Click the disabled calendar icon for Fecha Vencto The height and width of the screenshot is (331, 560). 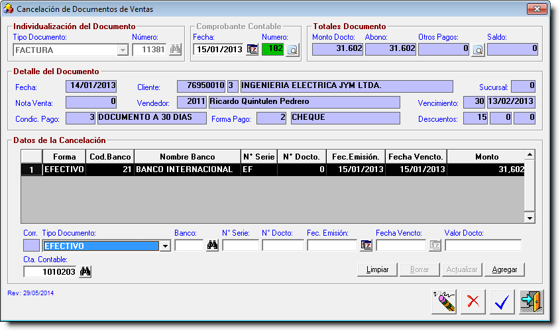coord(435,245)
